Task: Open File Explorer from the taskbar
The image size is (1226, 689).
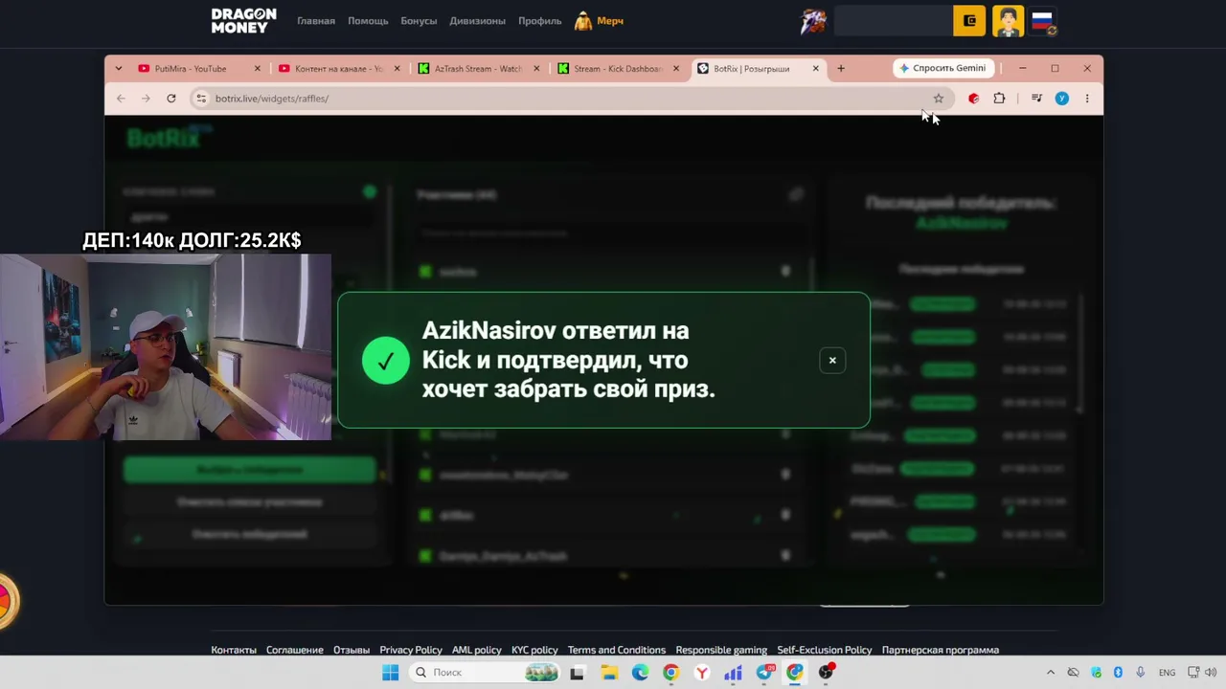Action: click(x=609, y=673)
